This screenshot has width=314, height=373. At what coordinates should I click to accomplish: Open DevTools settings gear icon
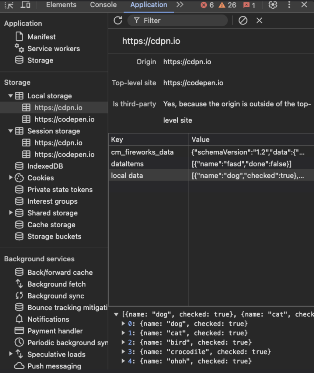coord(273,5)
